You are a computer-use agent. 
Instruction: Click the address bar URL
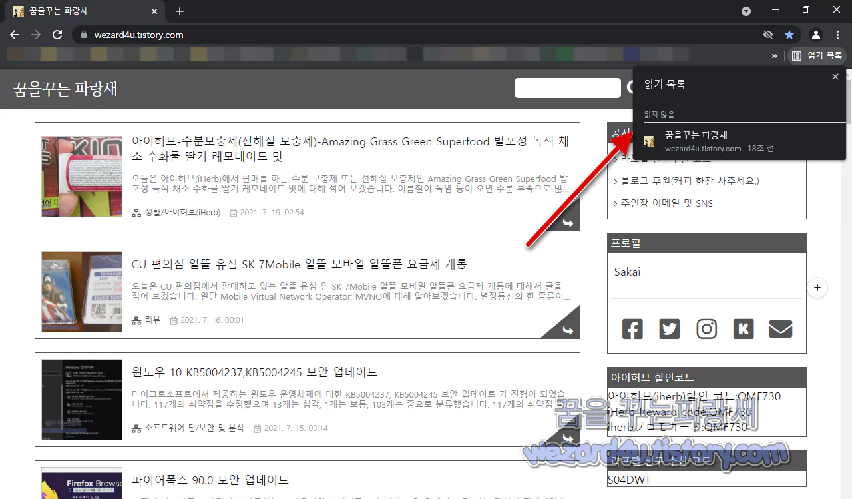point(139,35)
